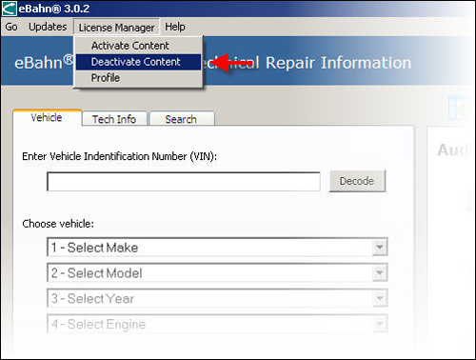This screenshot has width=476, height=360.
Task: Open the Select Engine dropdown
Action: [217, 324]
